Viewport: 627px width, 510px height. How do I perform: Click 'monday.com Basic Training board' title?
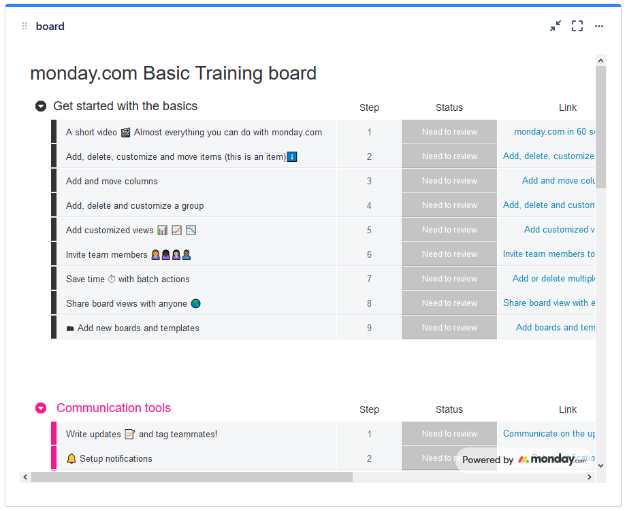[x=173, y=73]
